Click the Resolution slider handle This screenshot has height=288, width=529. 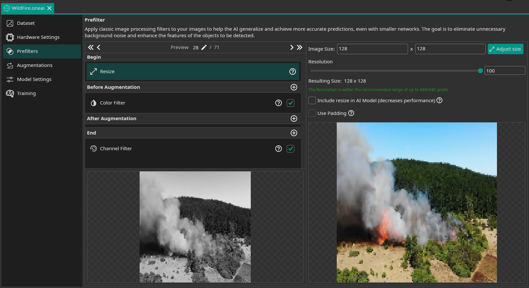[480, 71]
